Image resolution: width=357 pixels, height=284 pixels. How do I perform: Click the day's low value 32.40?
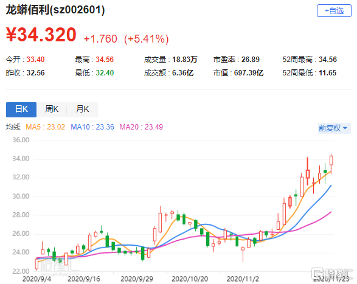105,73
